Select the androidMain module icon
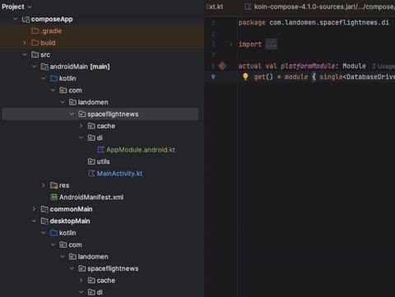 click(x=44, y=67)
